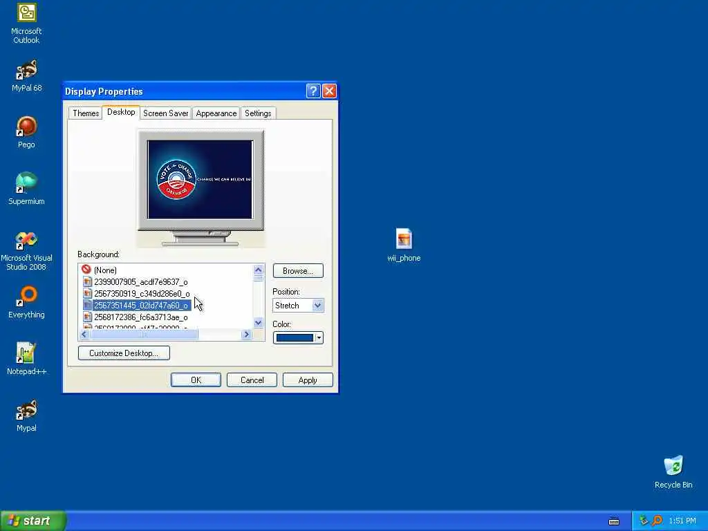Open the Recycle Bin
The width and height of the screenshot is (708, 531).
[673, 472]
